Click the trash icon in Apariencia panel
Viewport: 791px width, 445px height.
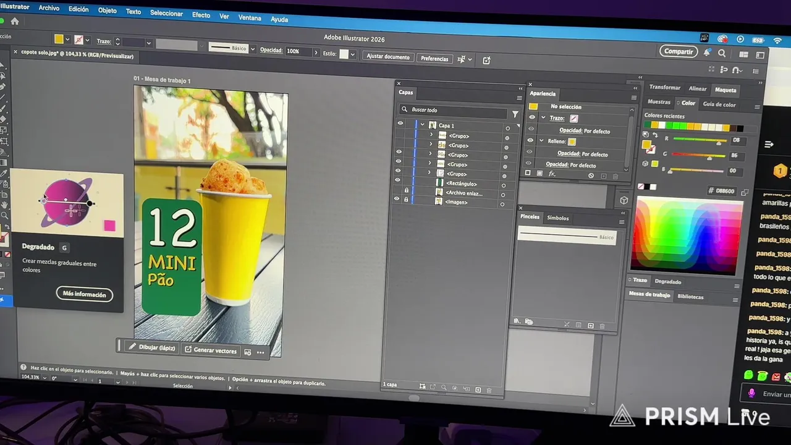615,177
